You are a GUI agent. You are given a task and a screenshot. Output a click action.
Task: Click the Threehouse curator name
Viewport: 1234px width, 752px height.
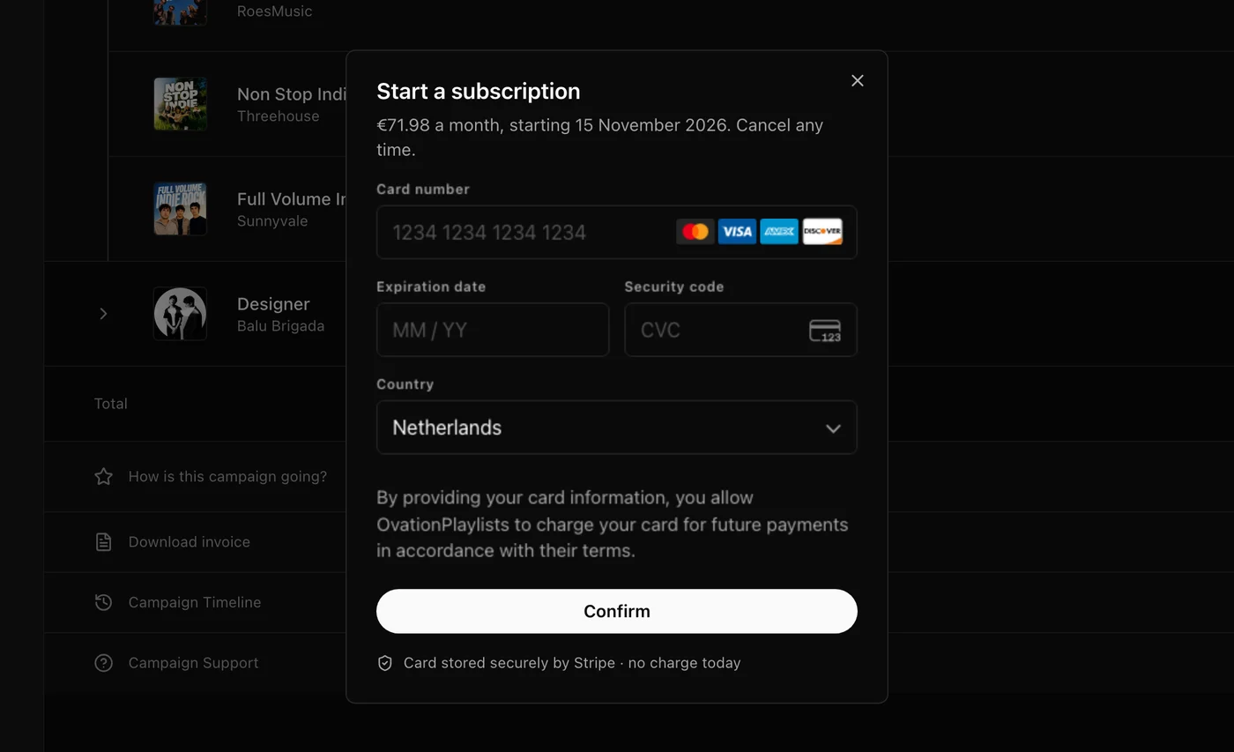click(278, 116)
